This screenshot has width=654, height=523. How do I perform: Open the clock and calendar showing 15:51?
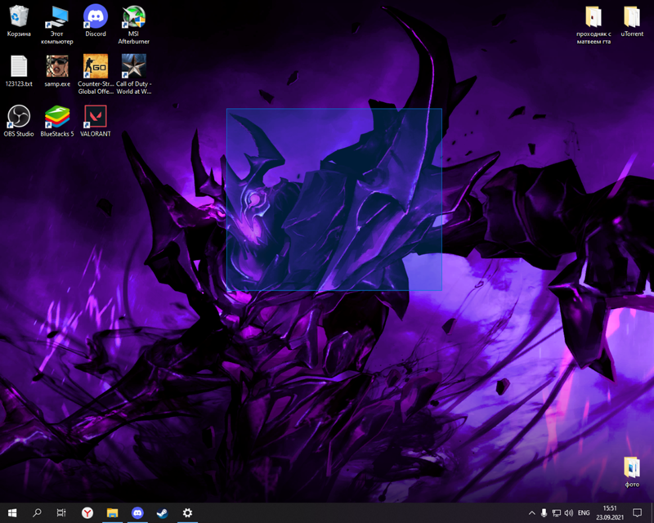pyautogui.click(x=610, y=512)
